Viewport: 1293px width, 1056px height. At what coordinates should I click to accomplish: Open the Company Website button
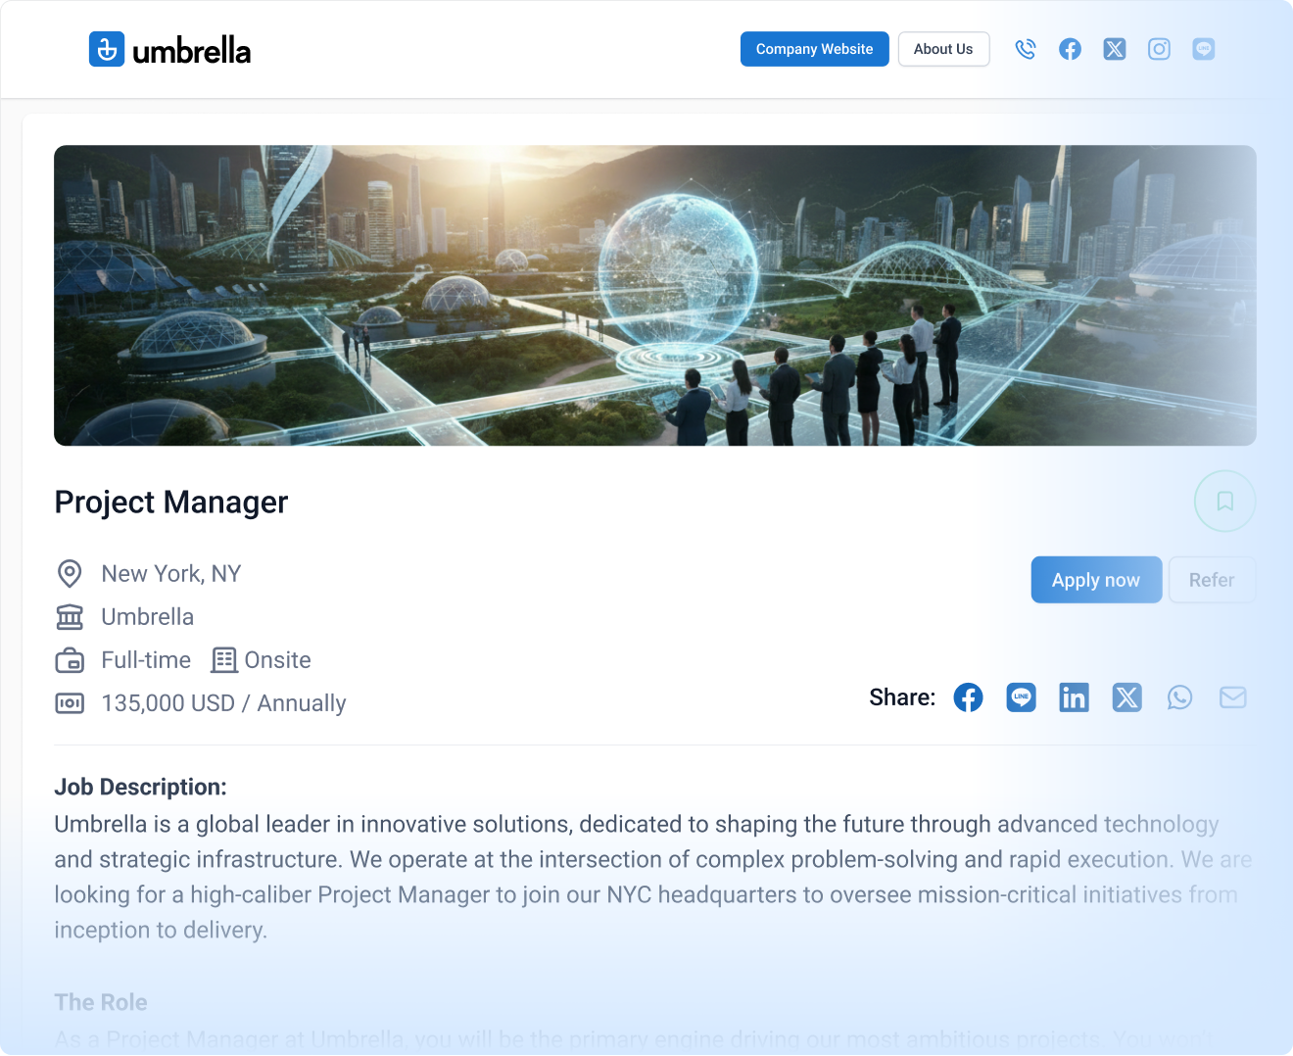[x=814, y=49]
